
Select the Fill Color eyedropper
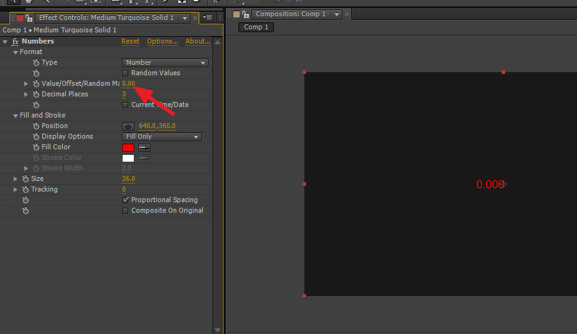point(144,147)
